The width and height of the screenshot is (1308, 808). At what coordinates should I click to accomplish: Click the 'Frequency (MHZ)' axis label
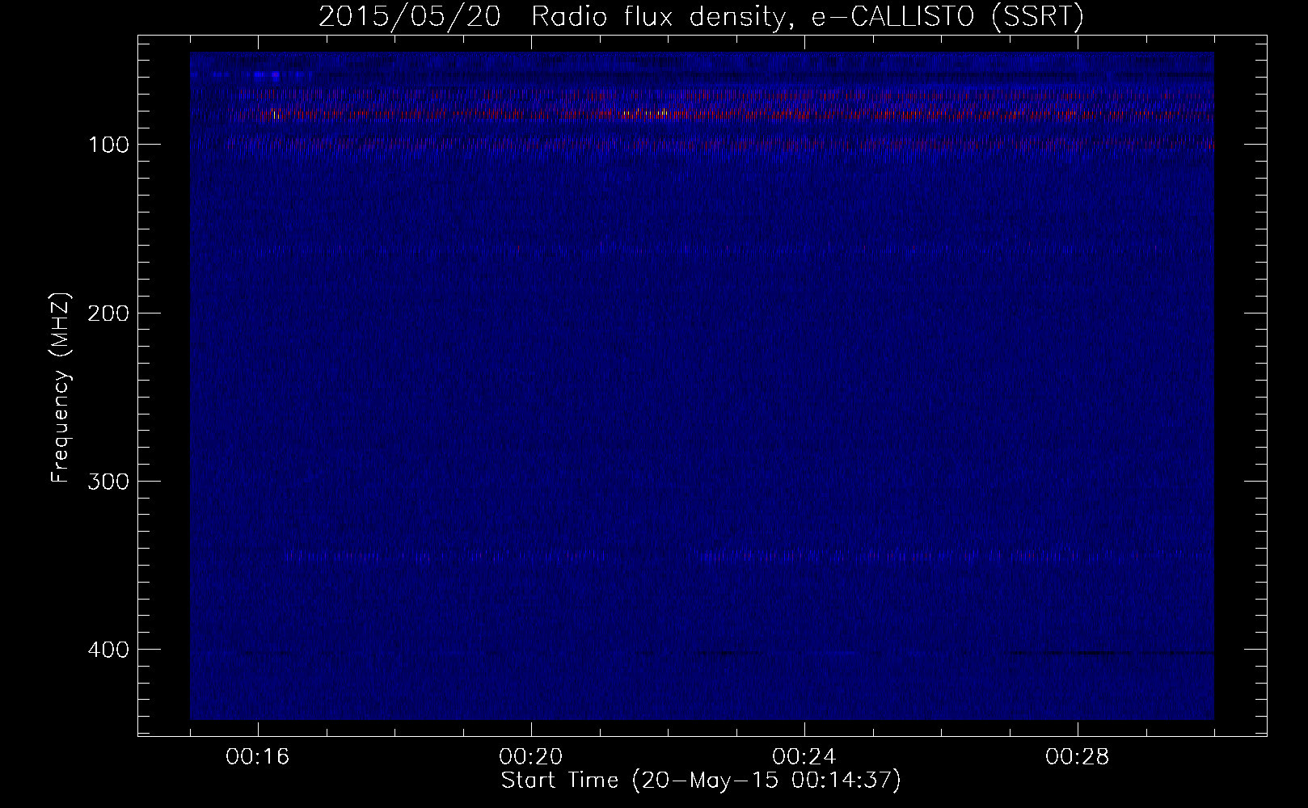pos(61,388)
